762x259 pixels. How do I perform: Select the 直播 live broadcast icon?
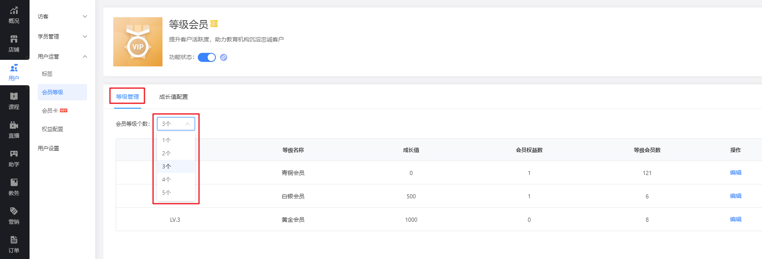pyautogui.click(x=14, y=129)
